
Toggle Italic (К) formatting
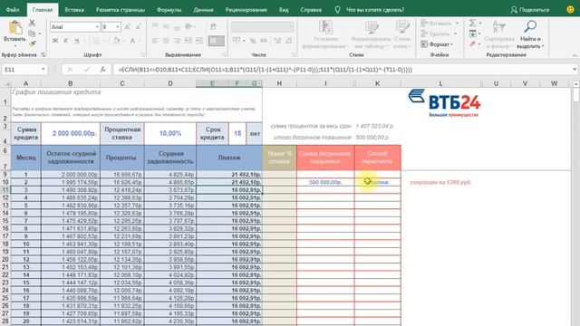(65, 41)
